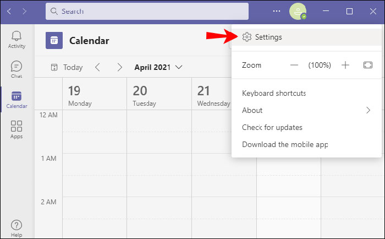Open the About submenu
Image resolution: width=385 pixels, height=239 pixels.
coord(306,110)
